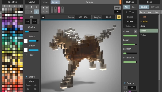162x92 pixels.
Task: Adjust the Rough slider
Action: tap(130, 45)
